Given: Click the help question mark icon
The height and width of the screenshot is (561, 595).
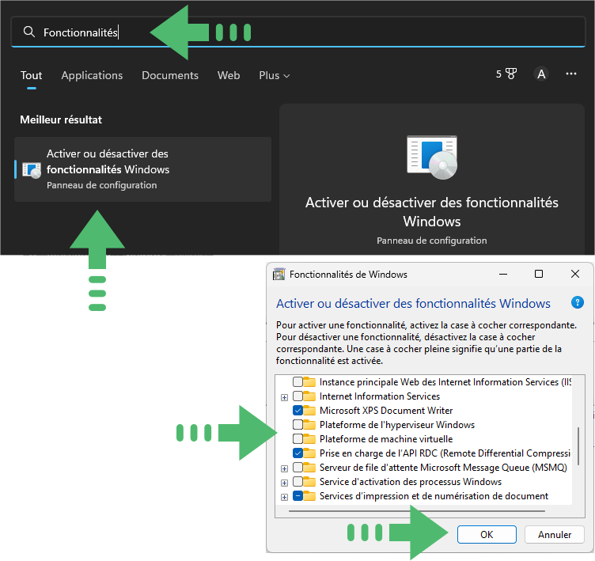Looking at the screenshot, I should click(577, 302).
